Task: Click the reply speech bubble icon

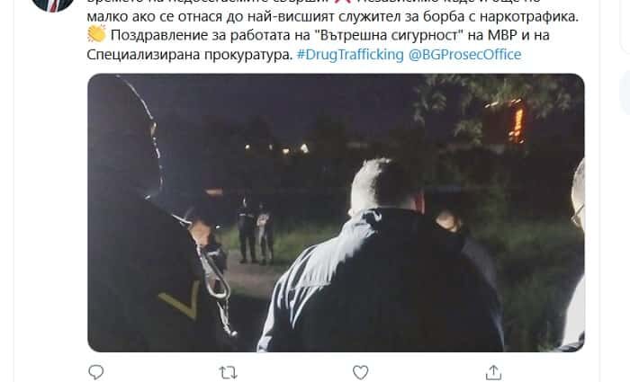Action: (x=95, y=372)
